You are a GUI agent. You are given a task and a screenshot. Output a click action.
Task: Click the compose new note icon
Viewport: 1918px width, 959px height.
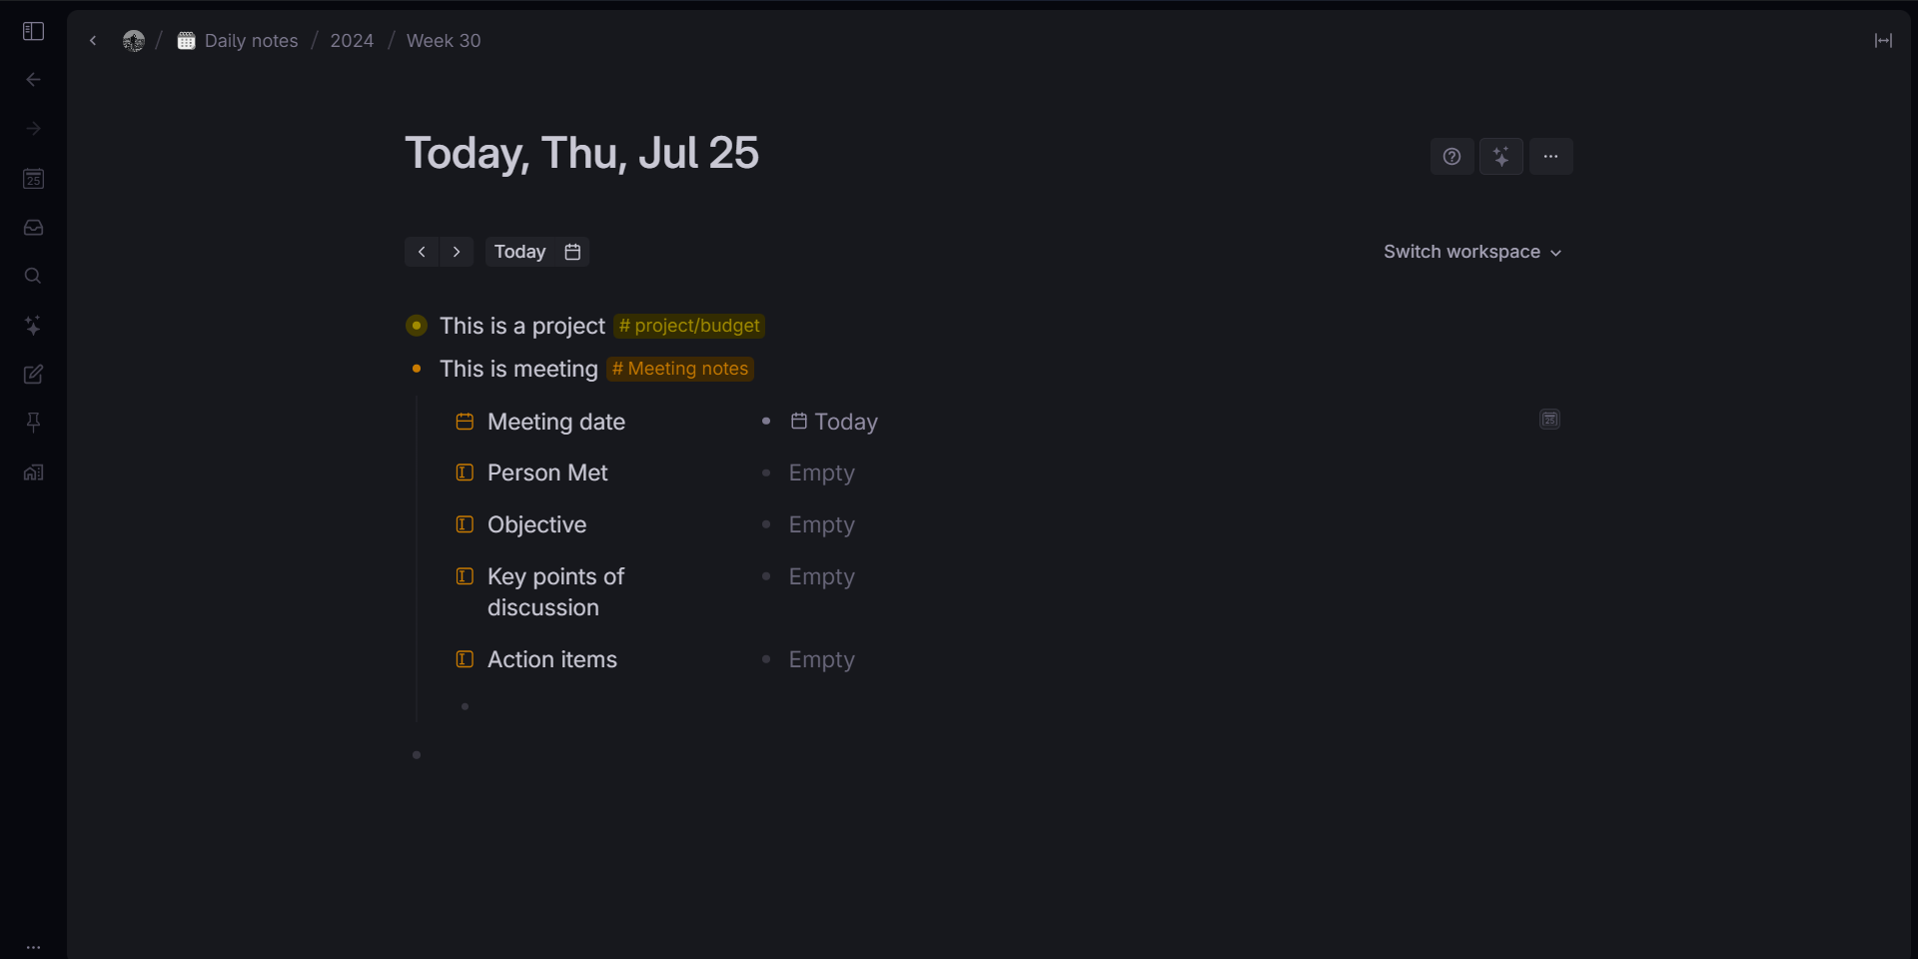click(x=33, y=374)
